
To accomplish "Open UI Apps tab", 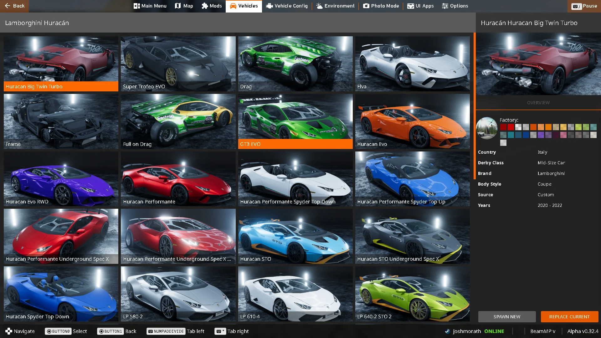I will (420, 6).
